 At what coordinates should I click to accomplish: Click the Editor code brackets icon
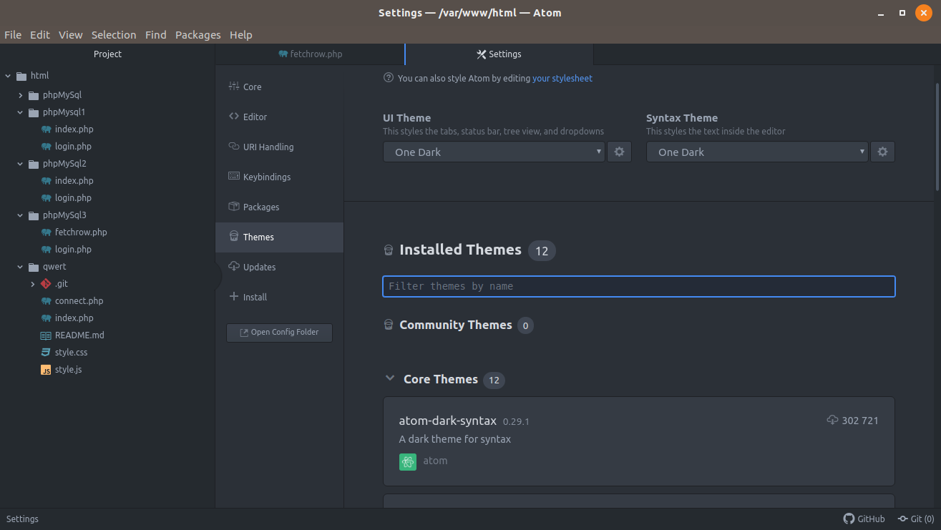coord(233,117)
